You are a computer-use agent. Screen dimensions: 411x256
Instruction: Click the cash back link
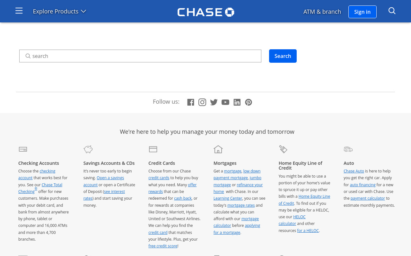[x=183, y=198]
